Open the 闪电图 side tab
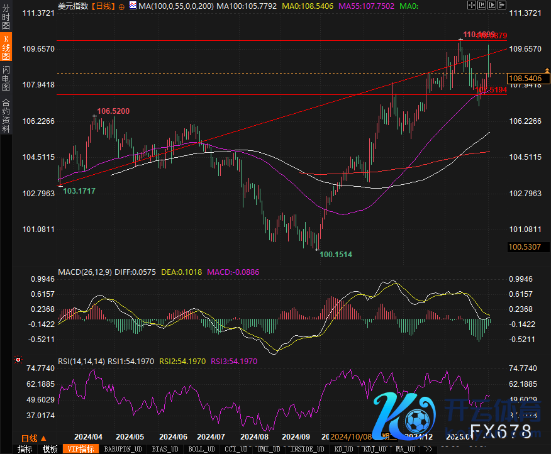The image size is (551, 454). [x=6, y=78]
